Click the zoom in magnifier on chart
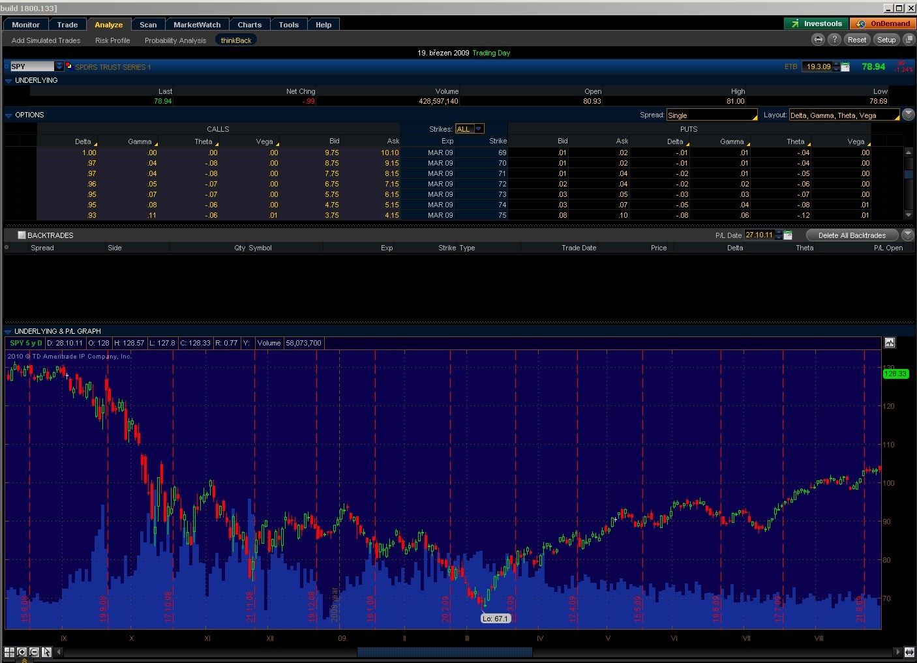 point(22,652)
